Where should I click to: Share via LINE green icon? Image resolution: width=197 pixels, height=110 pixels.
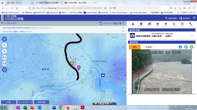tap(192, 47)
